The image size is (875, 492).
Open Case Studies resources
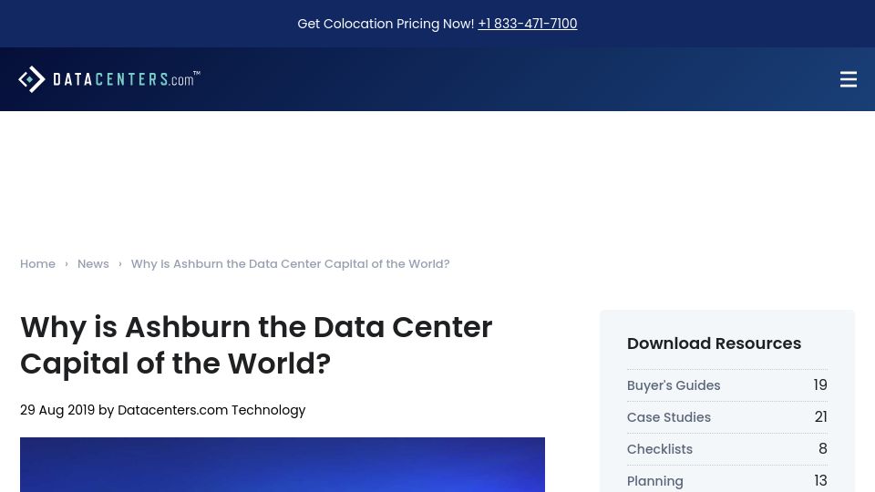(x=668, y=417)
